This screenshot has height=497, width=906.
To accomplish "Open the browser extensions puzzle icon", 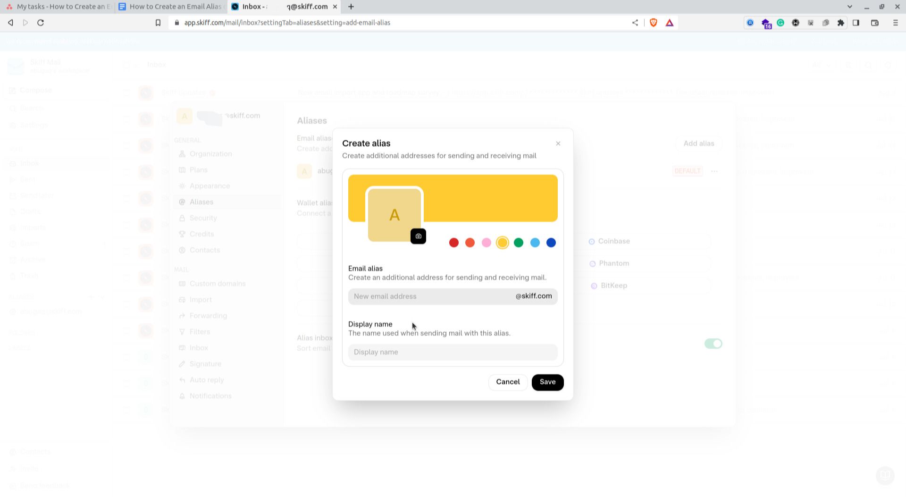I will [x=840, y=23].
